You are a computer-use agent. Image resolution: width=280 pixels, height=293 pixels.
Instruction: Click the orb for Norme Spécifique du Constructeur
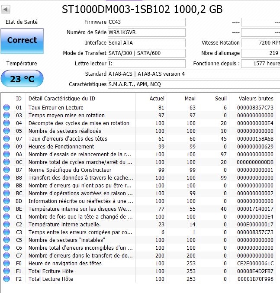click(6, 170)
